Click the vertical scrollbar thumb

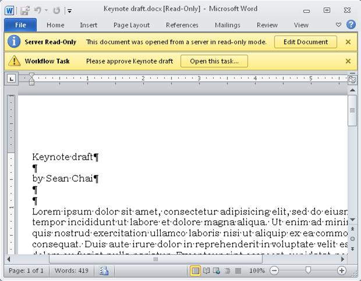pos(352,110)
